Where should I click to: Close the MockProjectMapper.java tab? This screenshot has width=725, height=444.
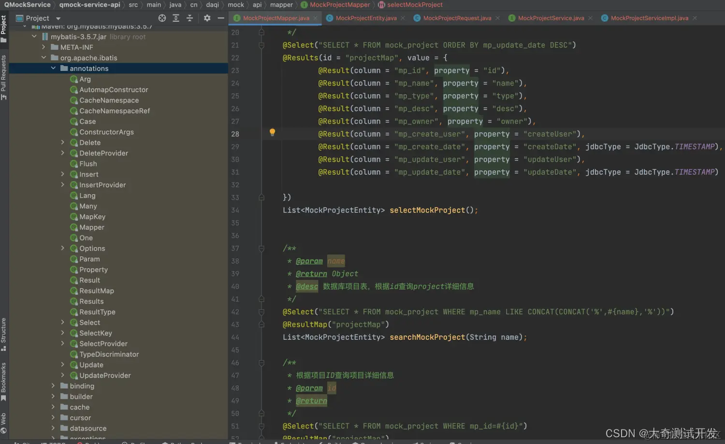click(x=315, y=18)
